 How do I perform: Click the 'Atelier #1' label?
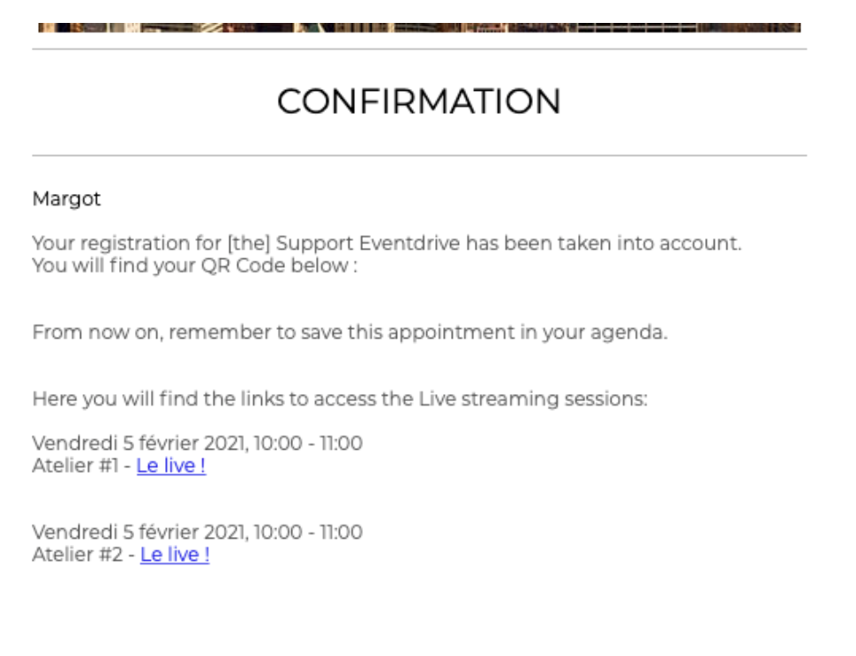coord(75,466)
